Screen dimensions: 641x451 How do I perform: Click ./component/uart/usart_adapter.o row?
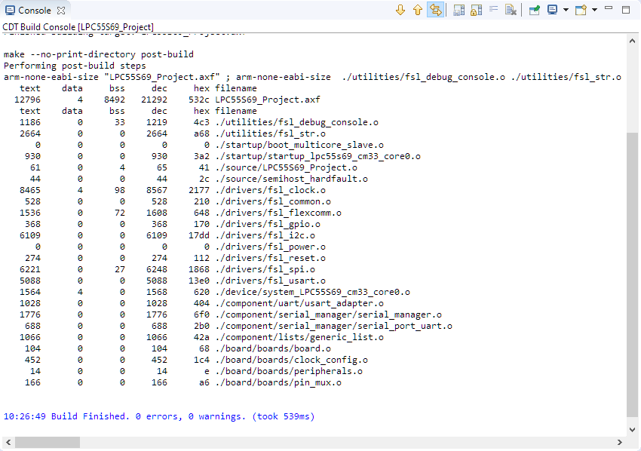click(299, 303)
